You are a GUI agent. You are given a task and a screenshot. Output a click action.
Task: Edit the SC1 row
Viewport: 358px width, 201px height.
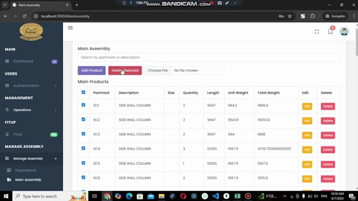click(307, 107)
